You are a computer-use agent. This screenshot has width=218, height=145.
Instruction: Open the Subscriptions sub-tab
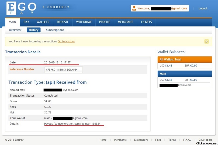(x=55, y=30)
